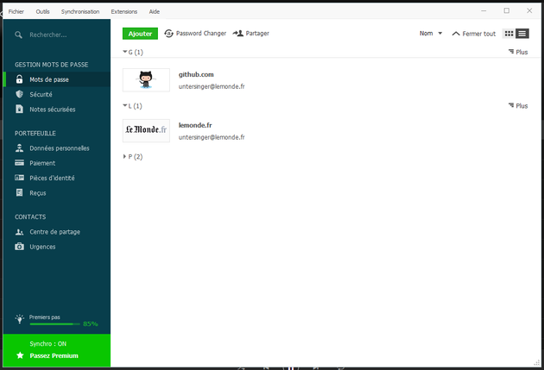Select the lemonde.fr entry title
This screenshot has height=370, width=544.
pos(195,125)
